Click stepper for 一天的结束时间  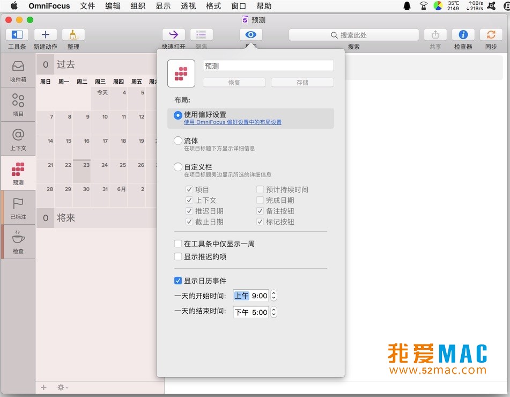pos(274,312)
